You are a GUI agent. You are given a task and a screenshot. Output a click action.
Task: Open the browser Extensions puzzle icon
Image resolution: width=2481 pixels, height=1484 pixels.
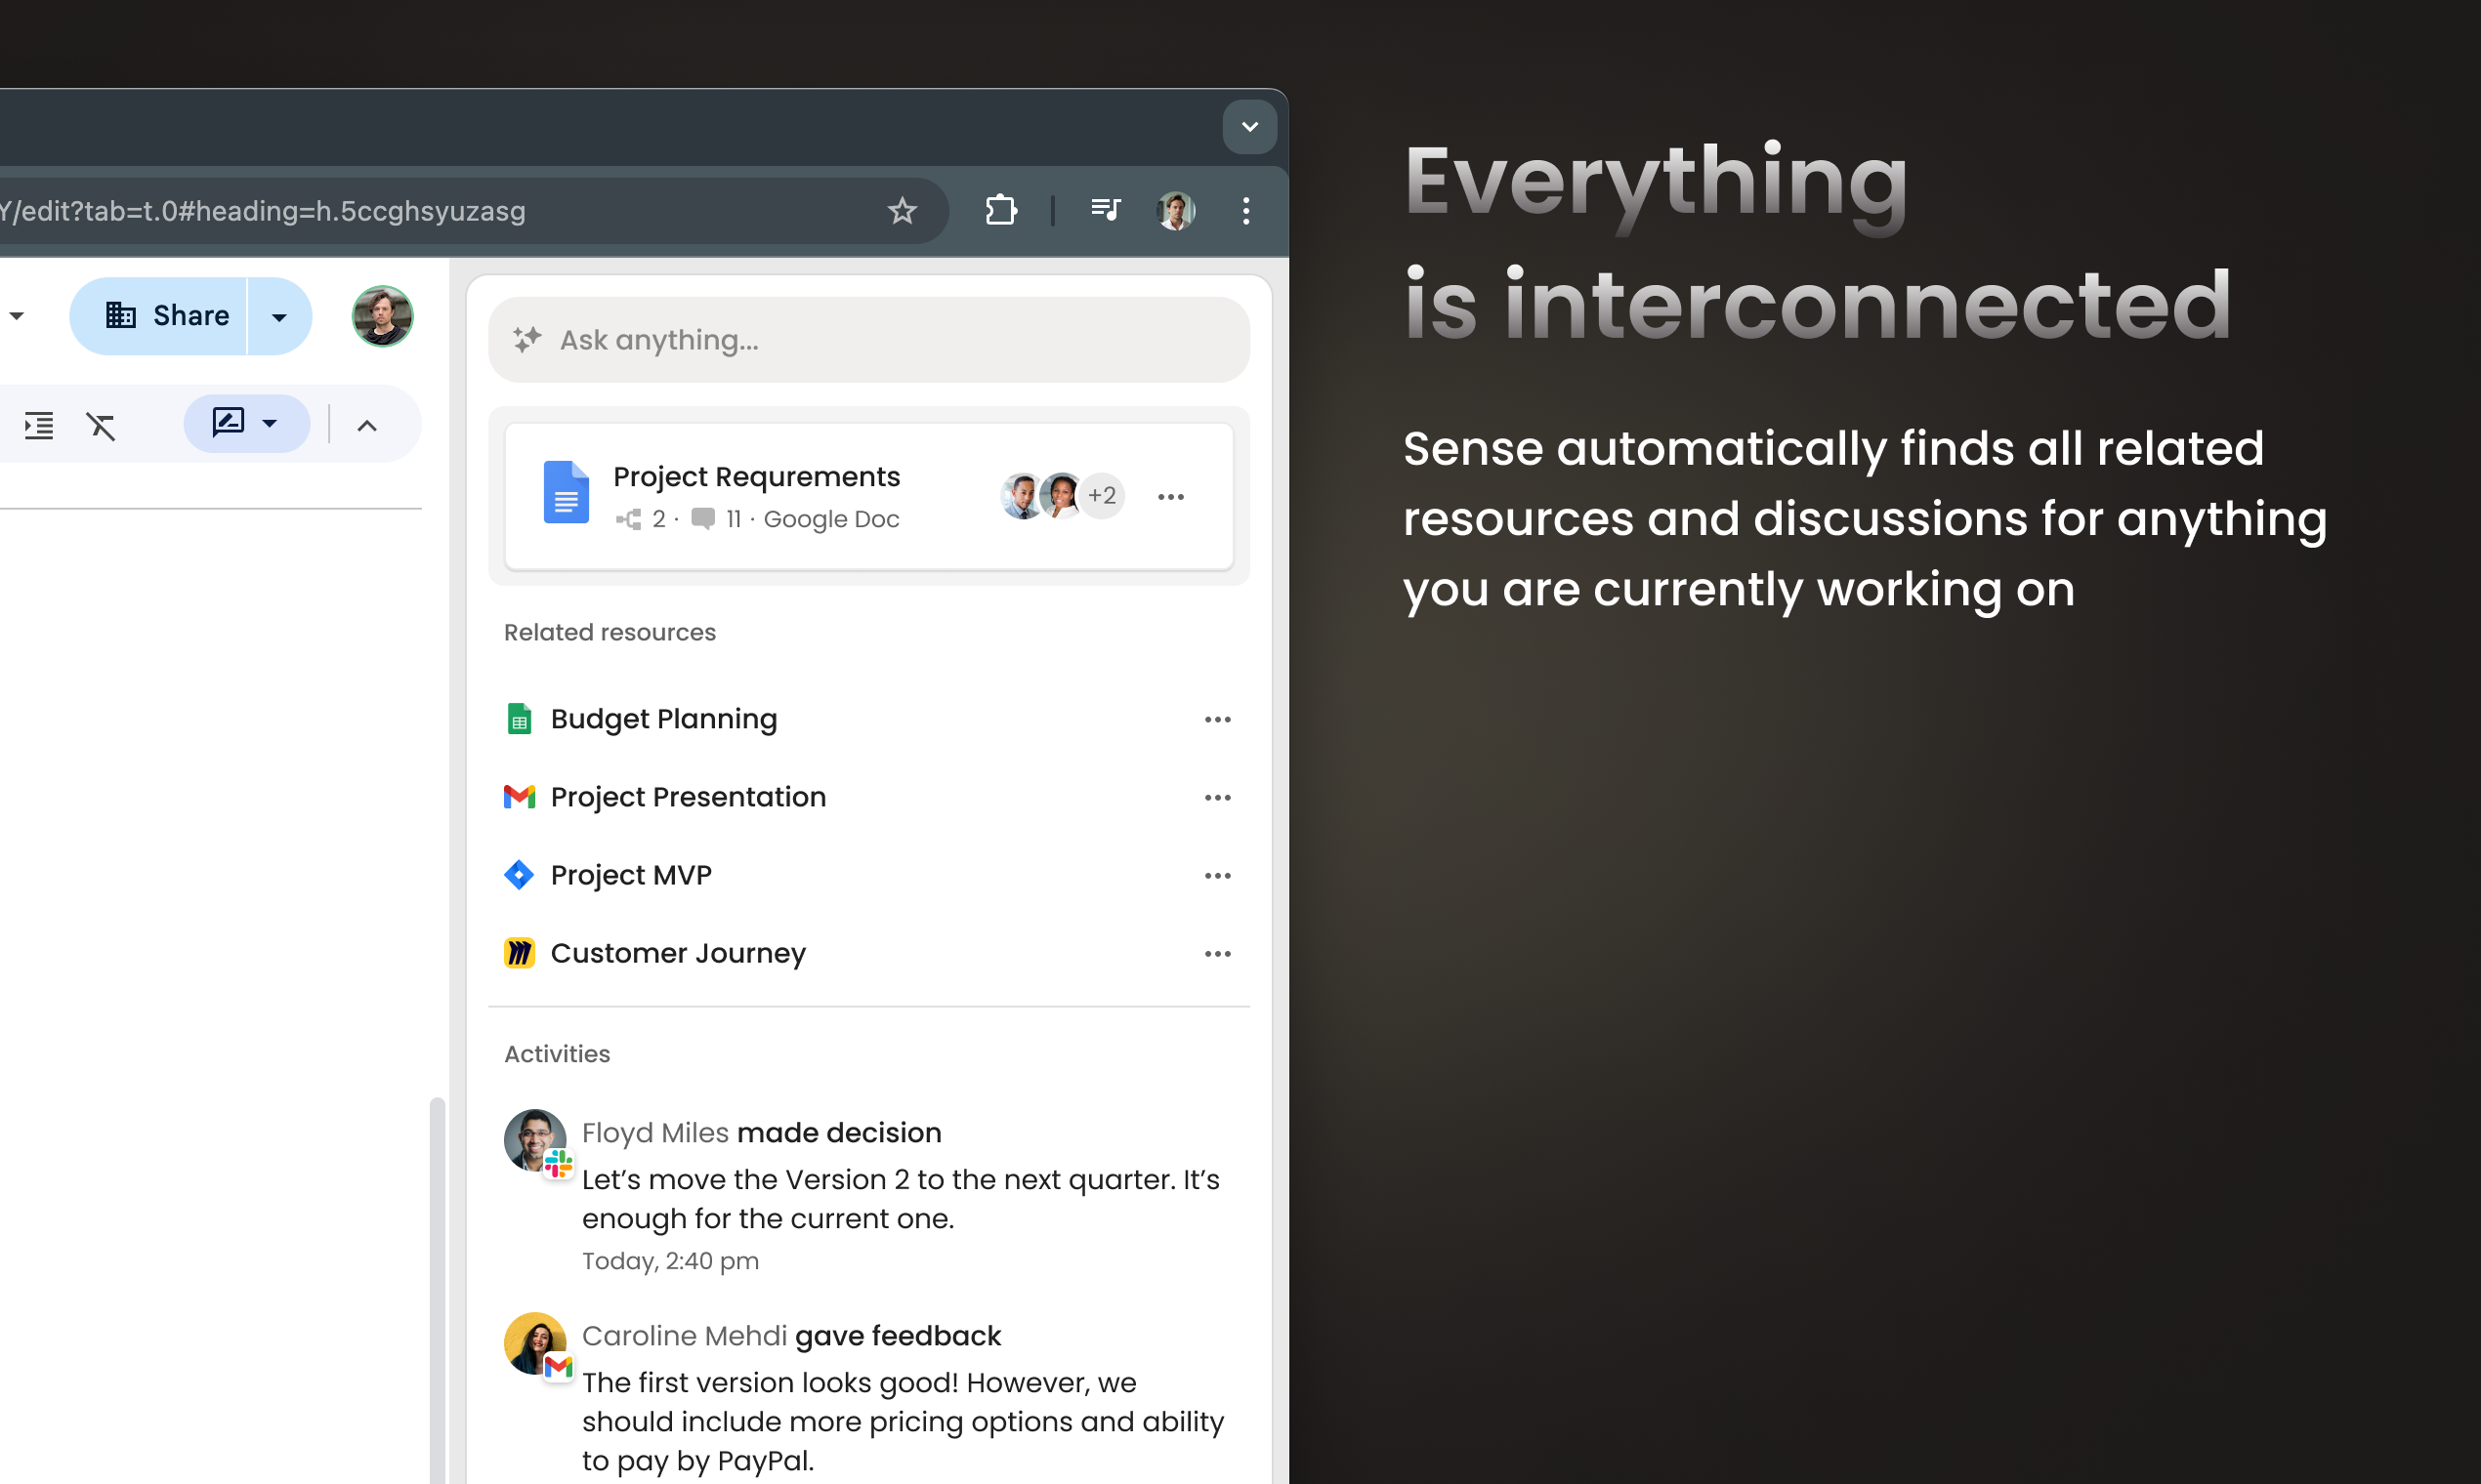pos(1000,210)
